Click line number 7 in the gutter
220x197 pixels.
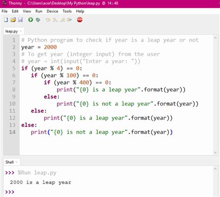pos(14,83)
